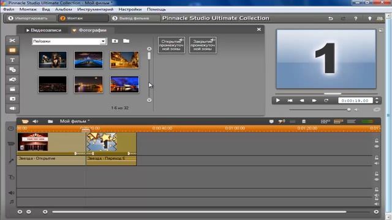This screenshot has height=220, width=392.
Task: Step player timecode up or down
Action: coord(377,100)
